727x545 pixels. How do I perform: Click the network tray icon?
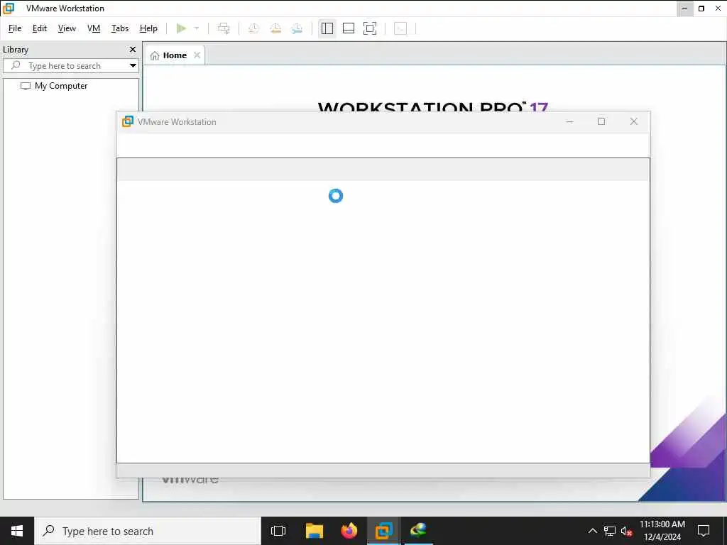click(x=610, y=531)
